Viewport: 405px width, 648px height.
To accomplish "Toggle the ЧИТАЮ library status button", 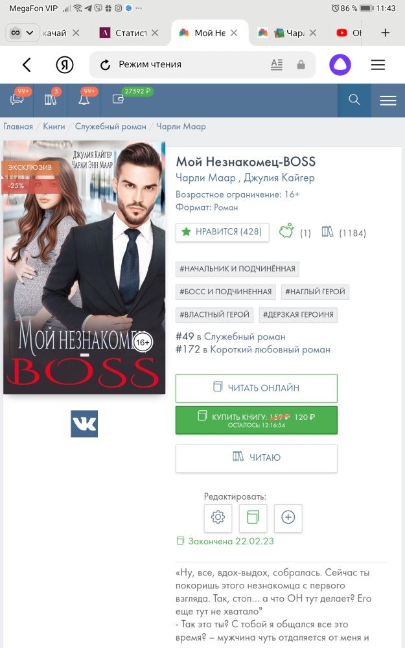I will (x=256, y=458).
